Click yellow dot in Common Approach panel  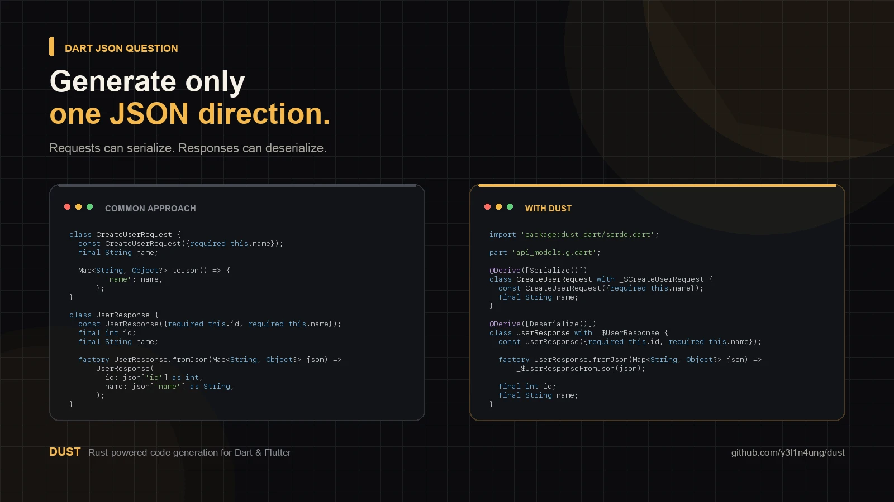click(78, 207)
